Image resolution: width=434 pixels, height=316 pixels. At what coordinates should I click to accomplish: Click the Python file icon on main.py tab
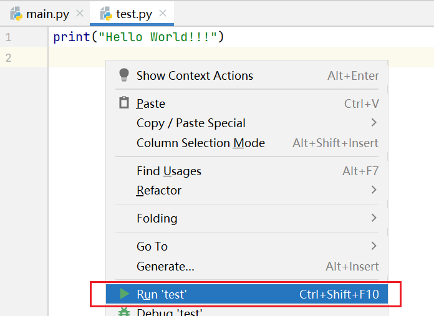point(16,13)
